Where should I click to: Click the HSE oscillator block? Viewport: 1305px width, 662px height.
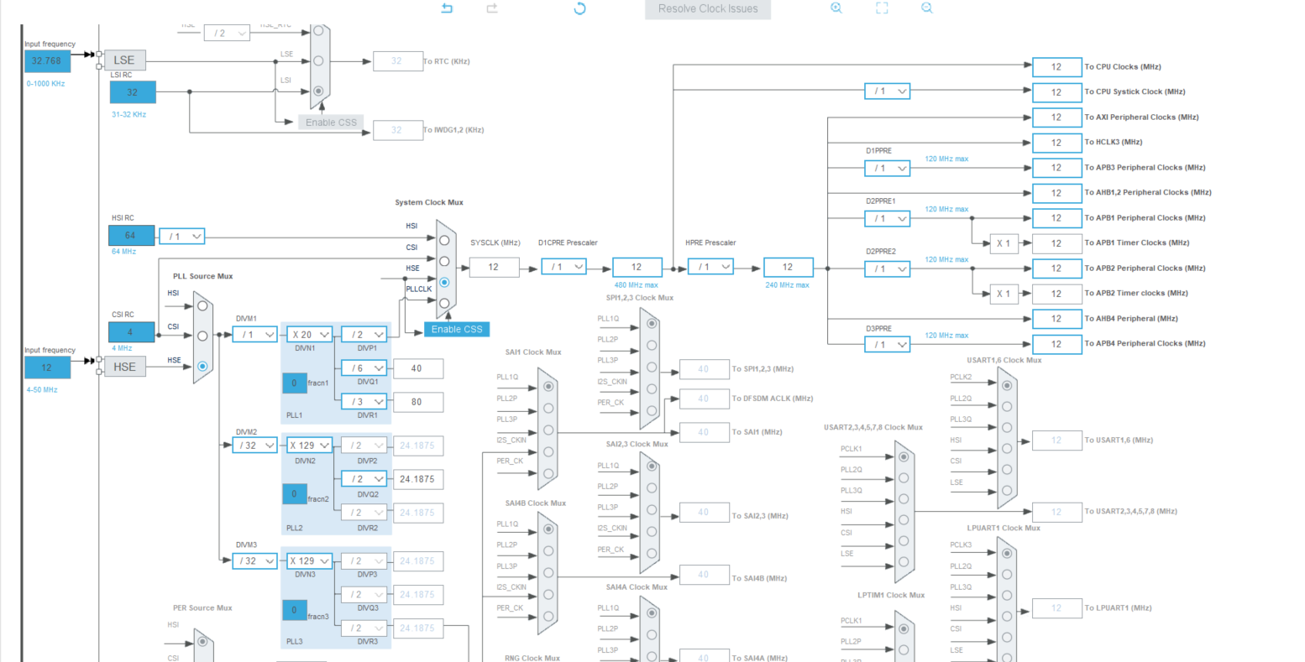(x=124, y=367)
